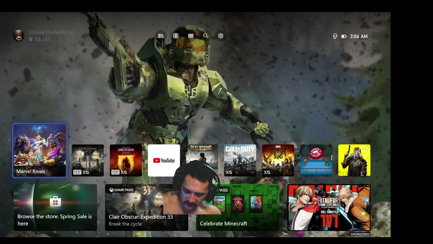Open the Microsoft Store icon in top bar
The height and width of the screenshot is (244, 433).
click(176, 36)
